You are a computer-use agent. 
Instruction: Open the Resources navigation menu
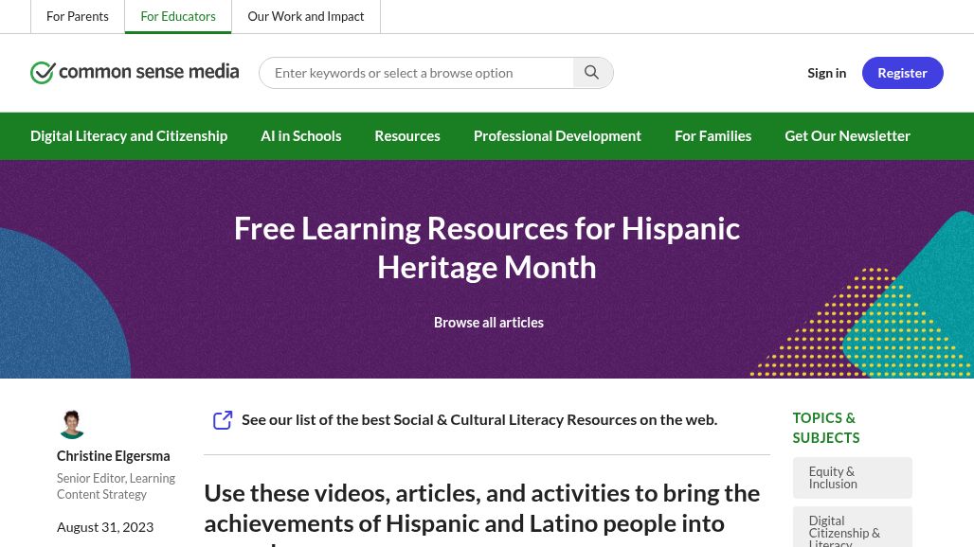pos(407,135)
